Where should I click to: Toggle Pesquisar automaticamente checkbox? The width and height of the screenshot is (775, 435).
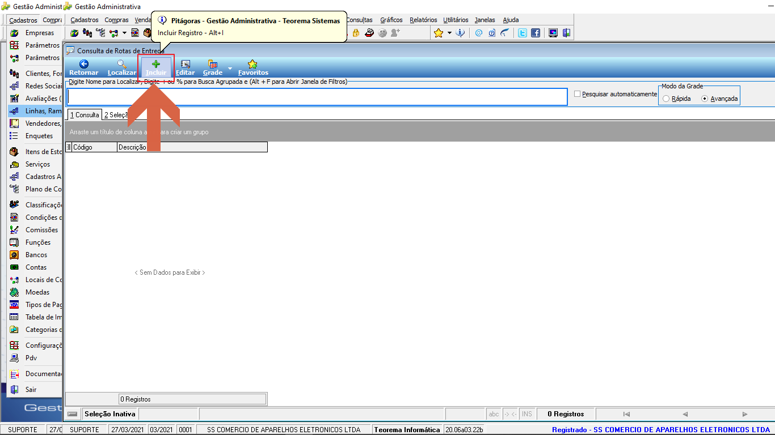pyautogui.click(x=578, y=94)
